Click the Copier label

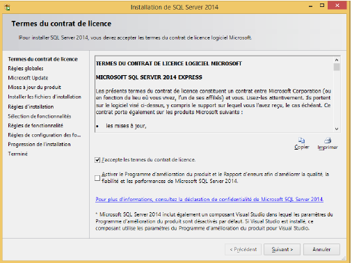(x=301, y=147)
